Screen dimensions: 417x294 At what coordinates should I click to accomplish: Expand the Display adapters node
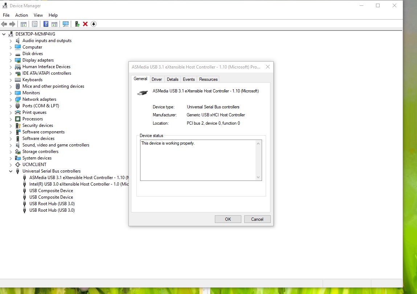tap(11, 60)
